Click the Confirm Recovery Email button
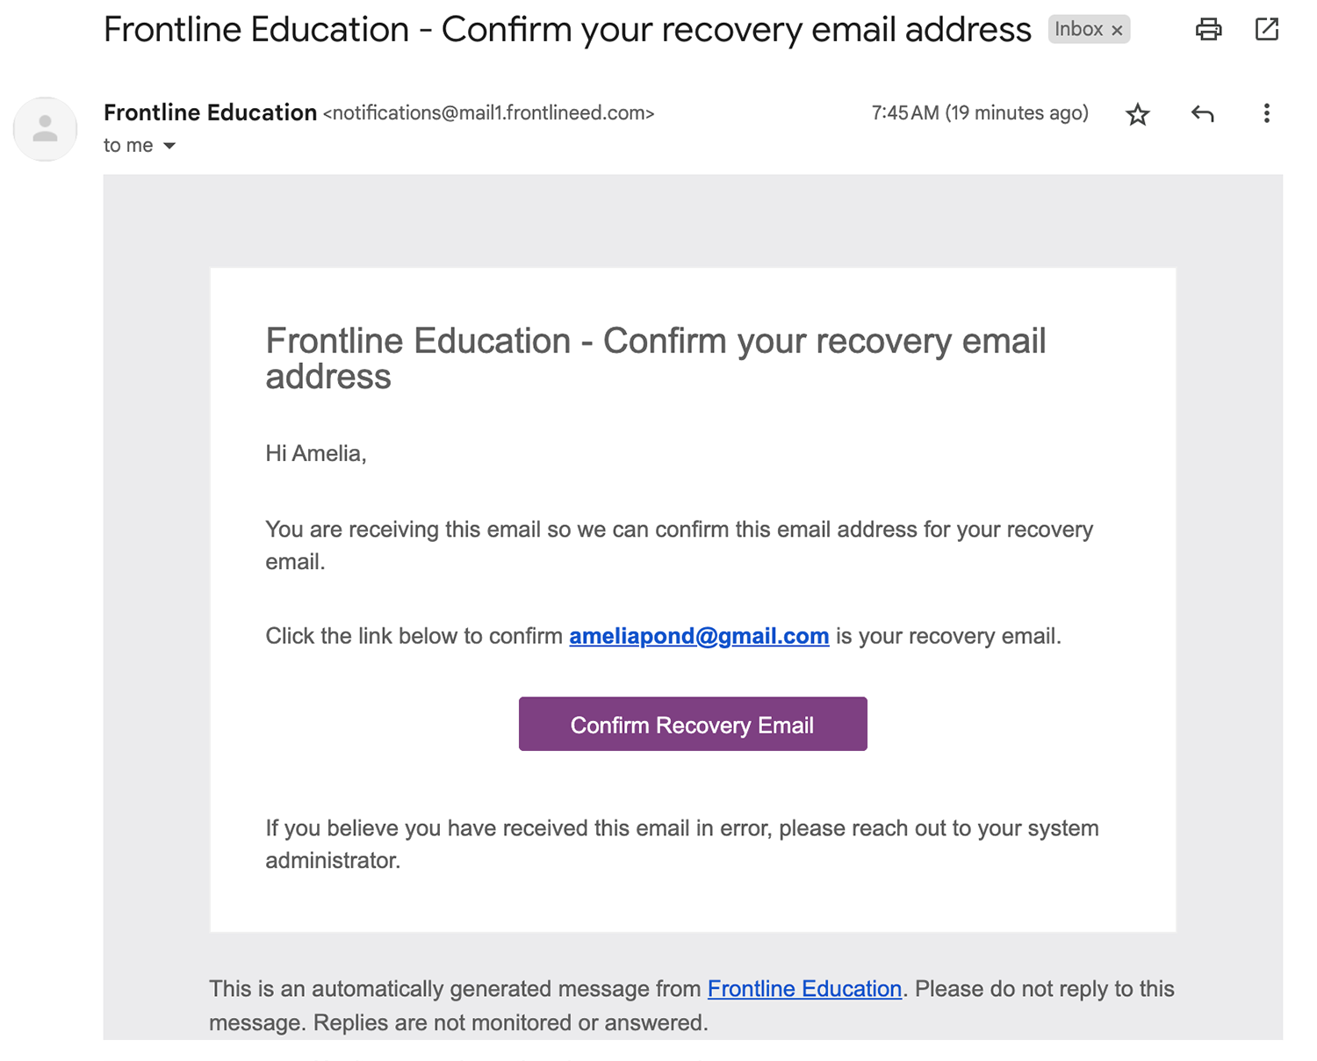The width and height of the screenshot is (1317, 1061). pyautogui.click(x=693, y=725)
